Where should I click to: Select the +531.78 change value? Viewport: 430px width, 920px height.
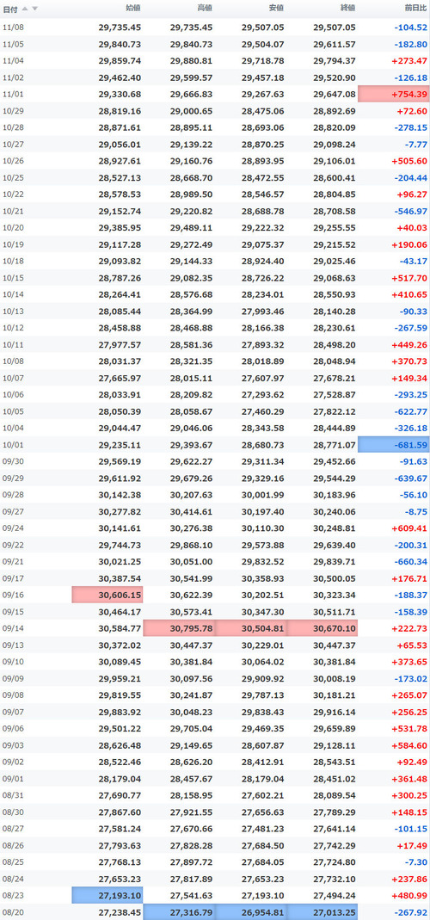click(x=410, y=729)
